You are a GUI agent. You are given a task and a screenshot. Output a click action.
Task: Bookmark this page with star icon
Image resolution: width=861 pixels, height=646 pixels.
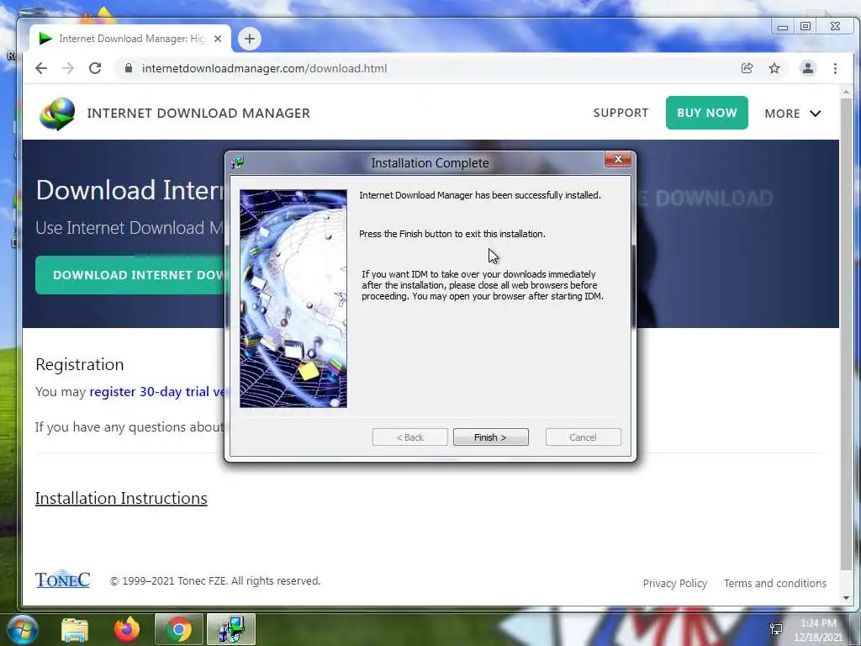coord(774,68)
